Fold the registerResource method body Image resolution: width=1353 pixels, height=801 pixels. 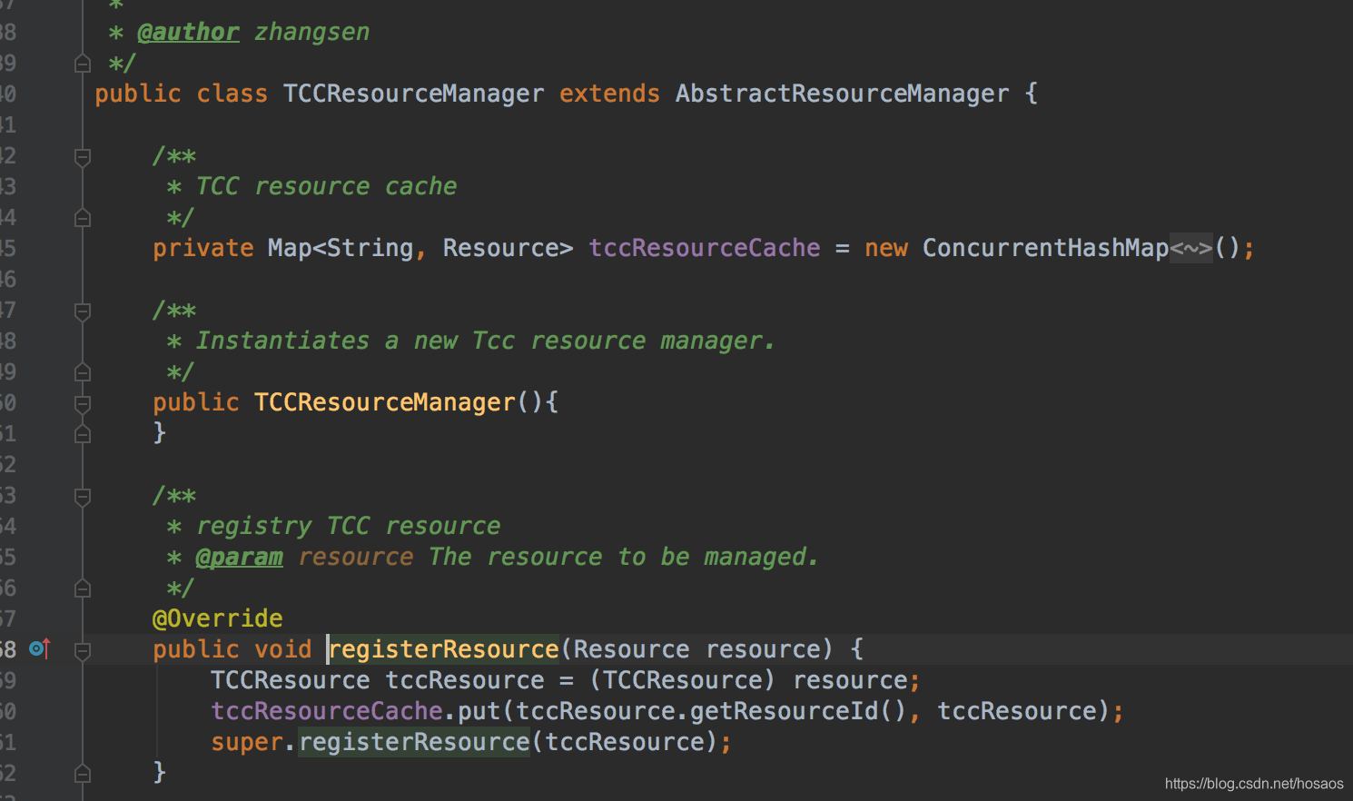coord(83,650)
